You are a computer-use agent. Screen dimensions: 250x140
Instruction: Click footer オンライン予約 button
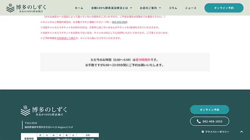click(x=210, y=110)
